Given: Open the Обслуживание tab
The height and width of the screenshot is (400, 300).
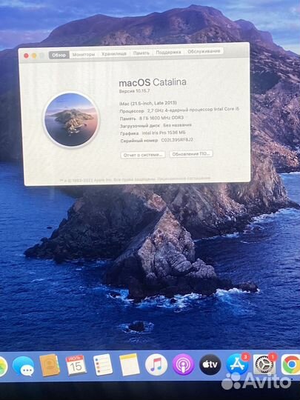Looking at the screenshot, I should (x=204, y=51).
